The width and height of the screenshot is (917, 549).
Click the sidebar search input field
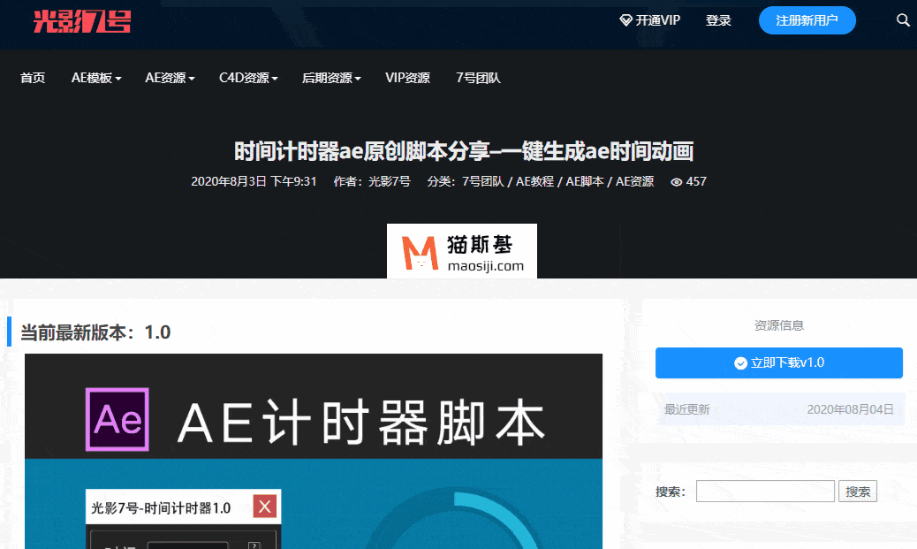tap(764, 492)
